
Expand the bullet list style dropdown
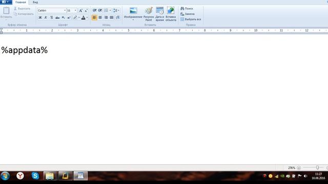pyautogui.click(x=110, y=10)
